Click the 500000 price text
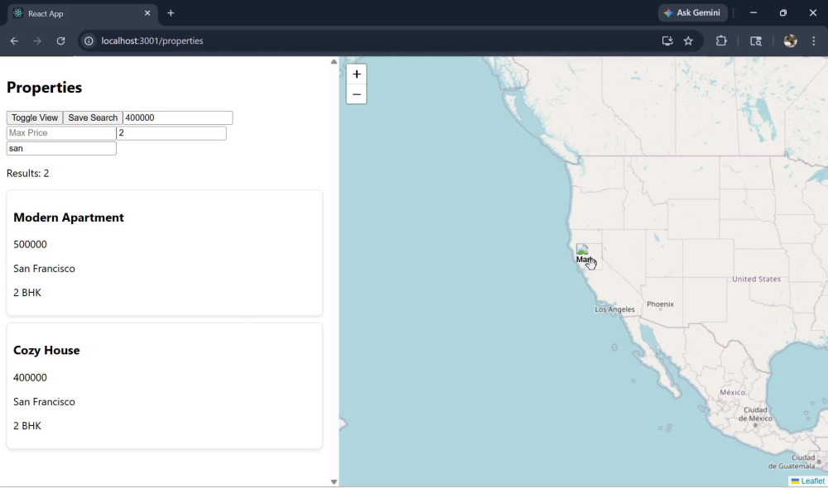The height and width of the screenshot is (488, 828). point(30,244)
